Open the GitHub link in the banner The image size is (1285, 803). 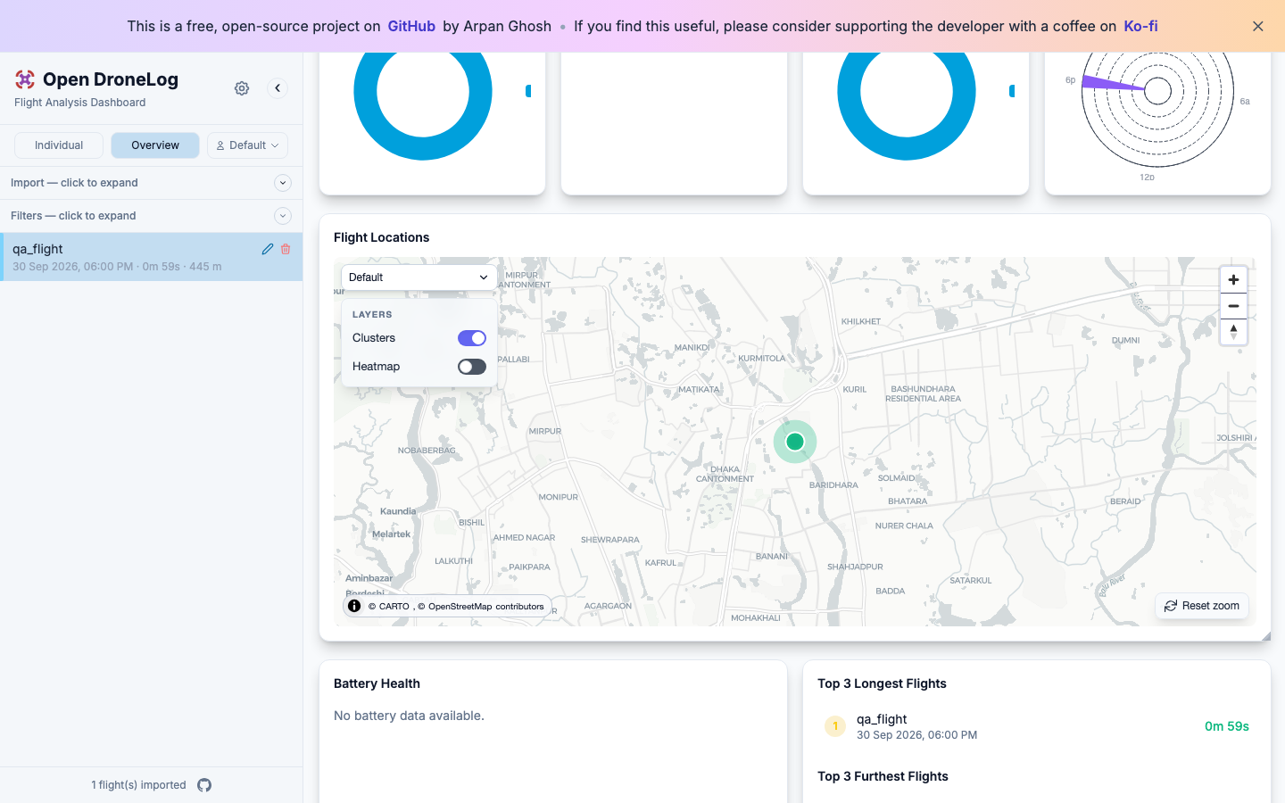411,26
